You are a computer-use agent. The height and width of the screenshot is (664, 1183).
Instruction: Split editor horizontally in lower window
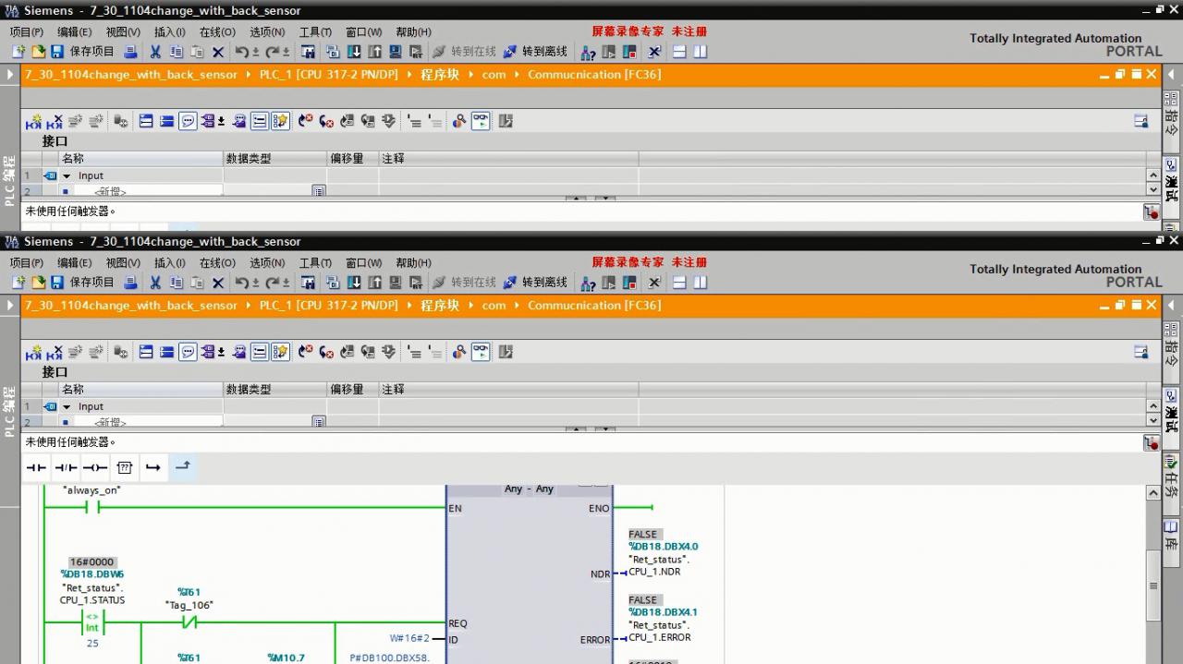click(679, 283)
